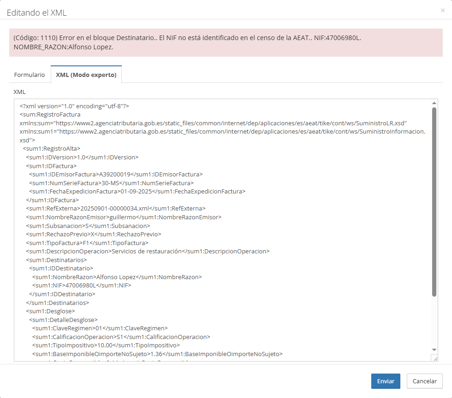Click the TipoImpositivo 10.00 line
The image size is (452, 398).
tap(106, 345)
